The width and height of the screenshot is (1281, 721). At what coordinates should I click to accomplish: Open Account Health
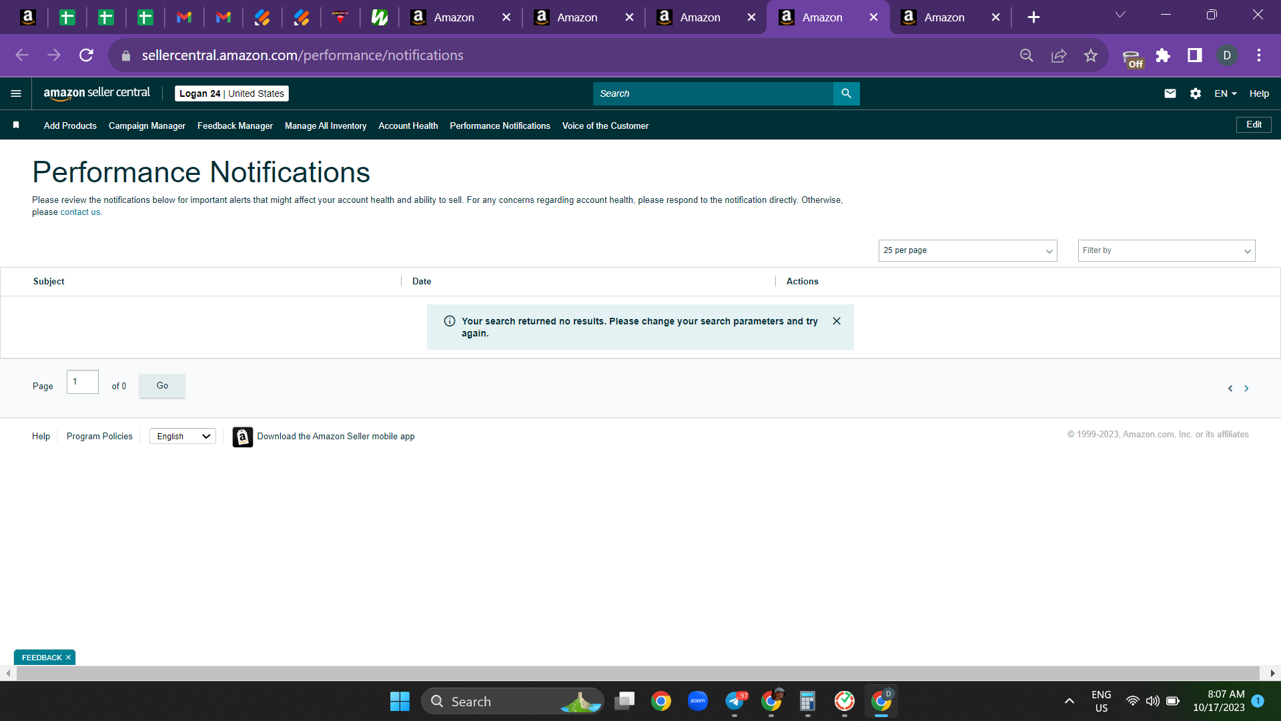tap(408, 126)
